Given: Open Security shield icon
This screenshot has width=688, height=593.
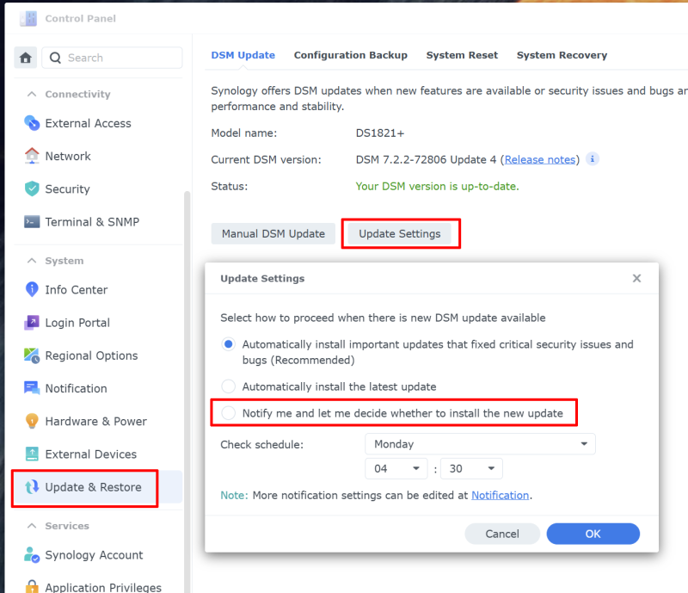Looking at the screenshot, I should click(x=32, y=188).
